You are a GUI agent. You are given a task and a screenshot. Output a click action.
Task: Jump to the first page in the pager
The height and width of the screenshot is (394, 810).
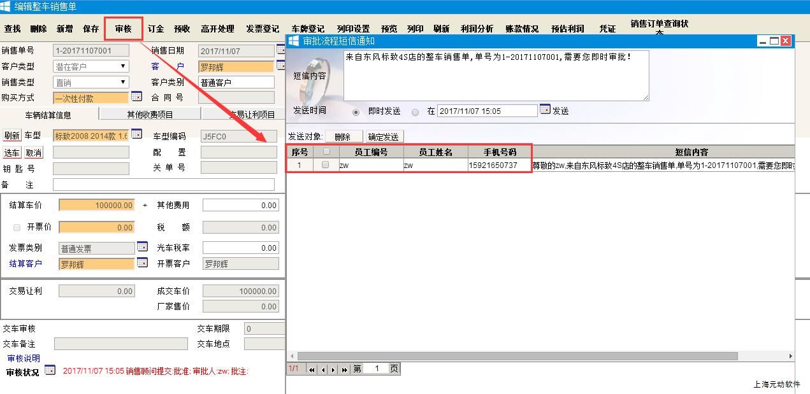coord(312,370)
